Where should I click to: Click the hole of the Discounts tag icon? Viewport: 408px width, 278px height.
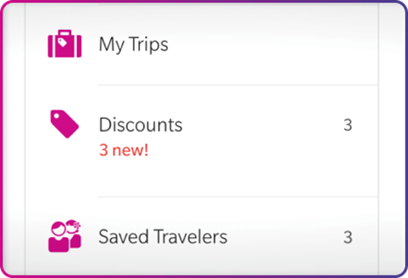[56, 116]
